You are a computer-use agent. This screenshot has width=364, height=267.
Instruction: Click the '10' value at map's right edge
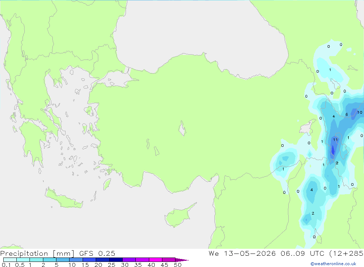coord(360,112)
